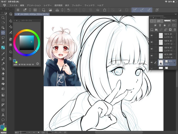This screenshot has width=178, height=134.
Task: Select the Zoom magnifier tool
Action: pyautogui.click(x=3, y=18)
